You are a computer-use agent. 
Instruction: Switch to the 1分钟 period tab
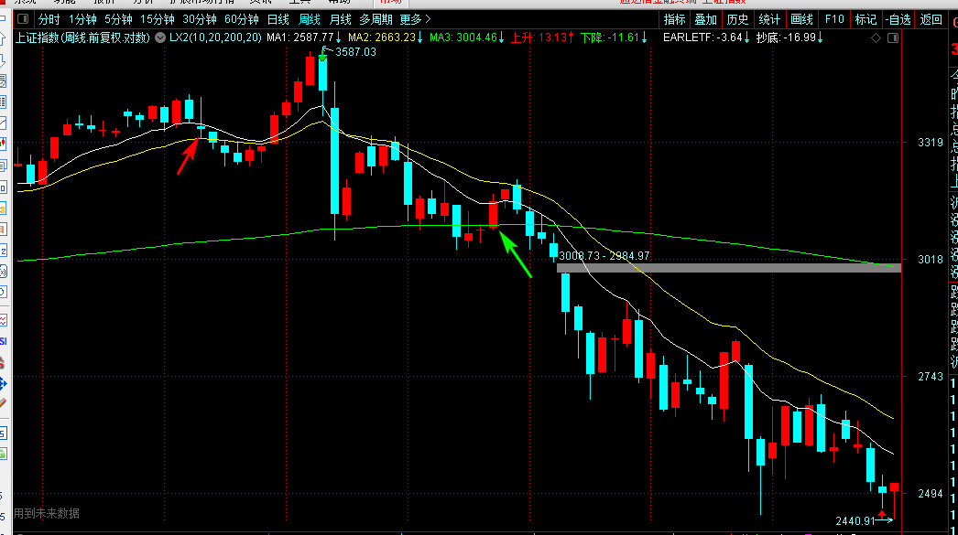coord(82,19)
